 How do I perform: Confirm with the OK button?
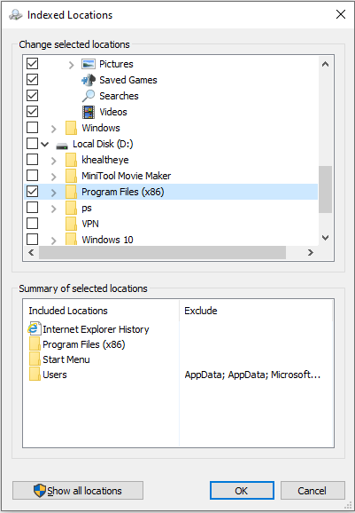click(x=242, y=491)
